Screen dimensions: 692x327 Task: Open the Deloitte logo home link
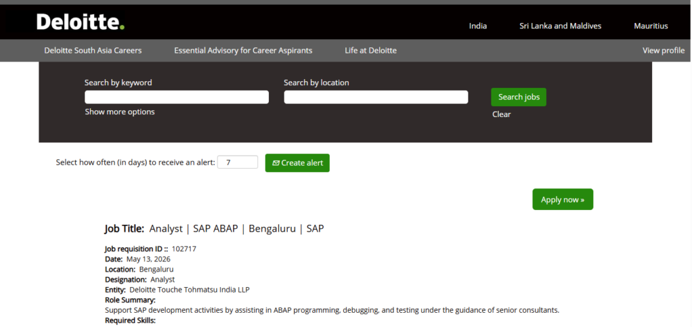coord(80,22)
